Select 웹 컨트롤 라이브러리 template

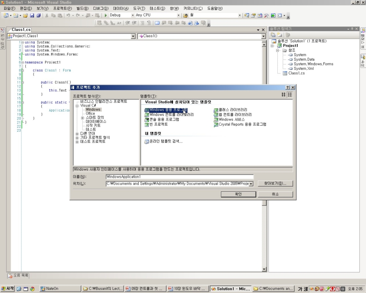tap(233, 115)
